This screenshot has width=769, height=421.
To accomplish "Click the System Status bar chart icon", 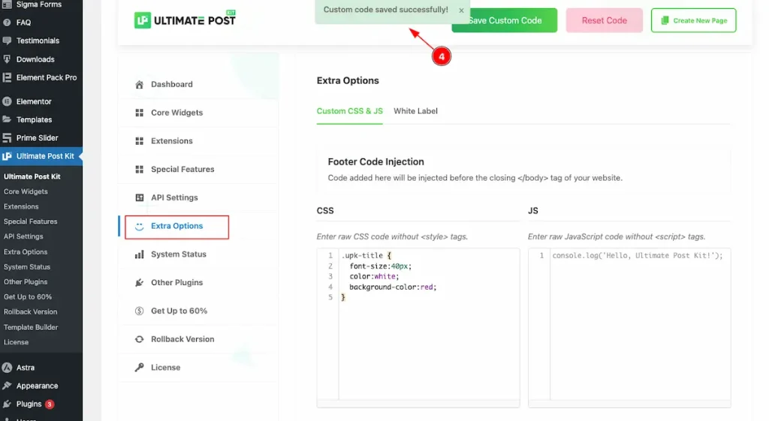I will click(x=139, y=254).
